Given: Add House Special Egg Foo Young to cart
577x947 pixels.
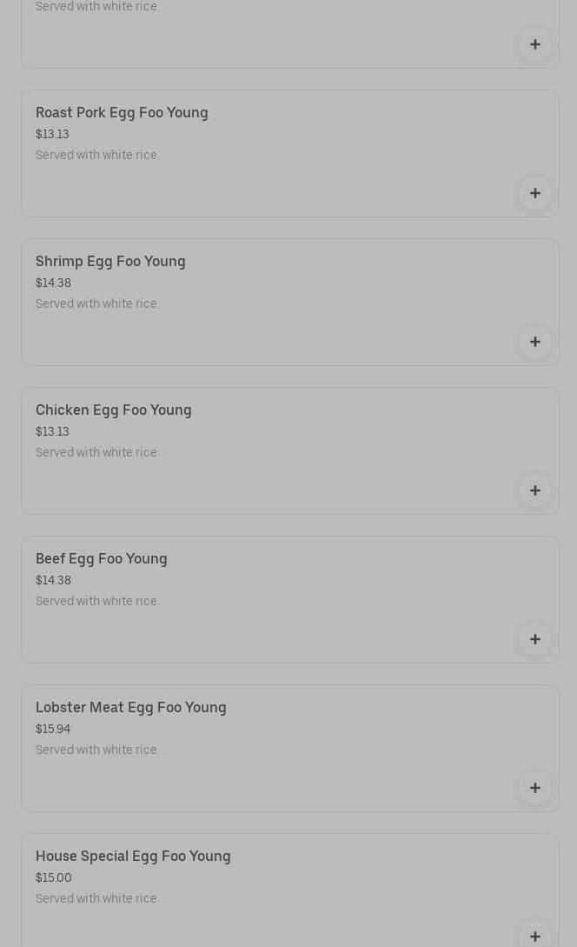Looking at the screenshot, I should (x=535, y=936).
